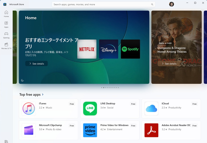This screenshot has width=207, height=143.
Task: Click the Prime Video app icon
Action: click(x=90, y=130)
